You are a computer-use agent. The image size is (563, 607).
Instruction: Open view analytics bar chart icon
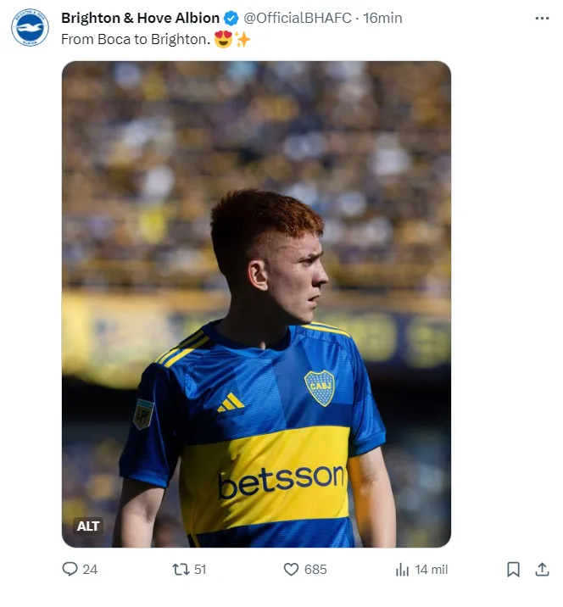(x=402, y=570)
